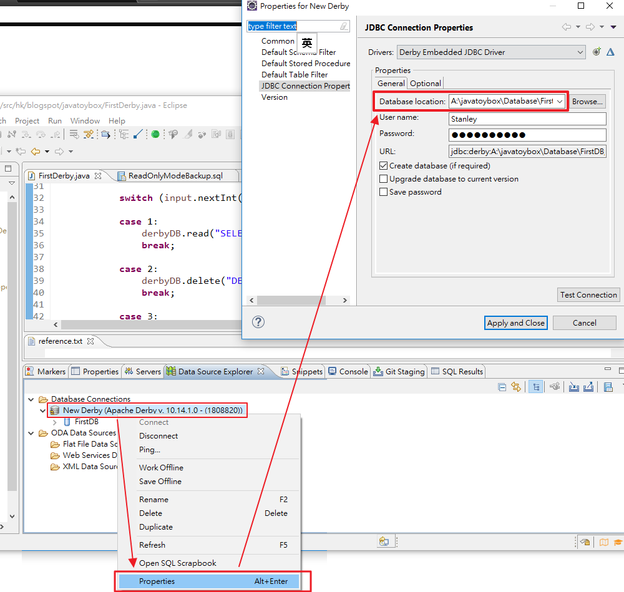Check Upgrade database to current version

pos(384,178)
